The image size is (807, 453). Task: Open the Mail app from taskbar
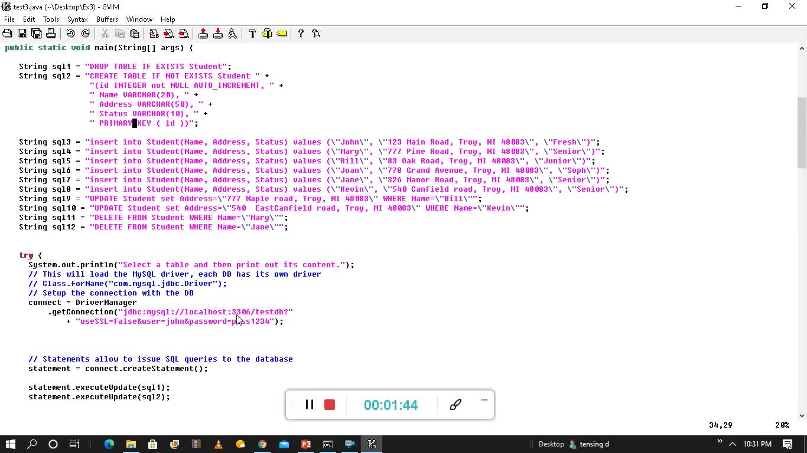click(x=284, y=444)
